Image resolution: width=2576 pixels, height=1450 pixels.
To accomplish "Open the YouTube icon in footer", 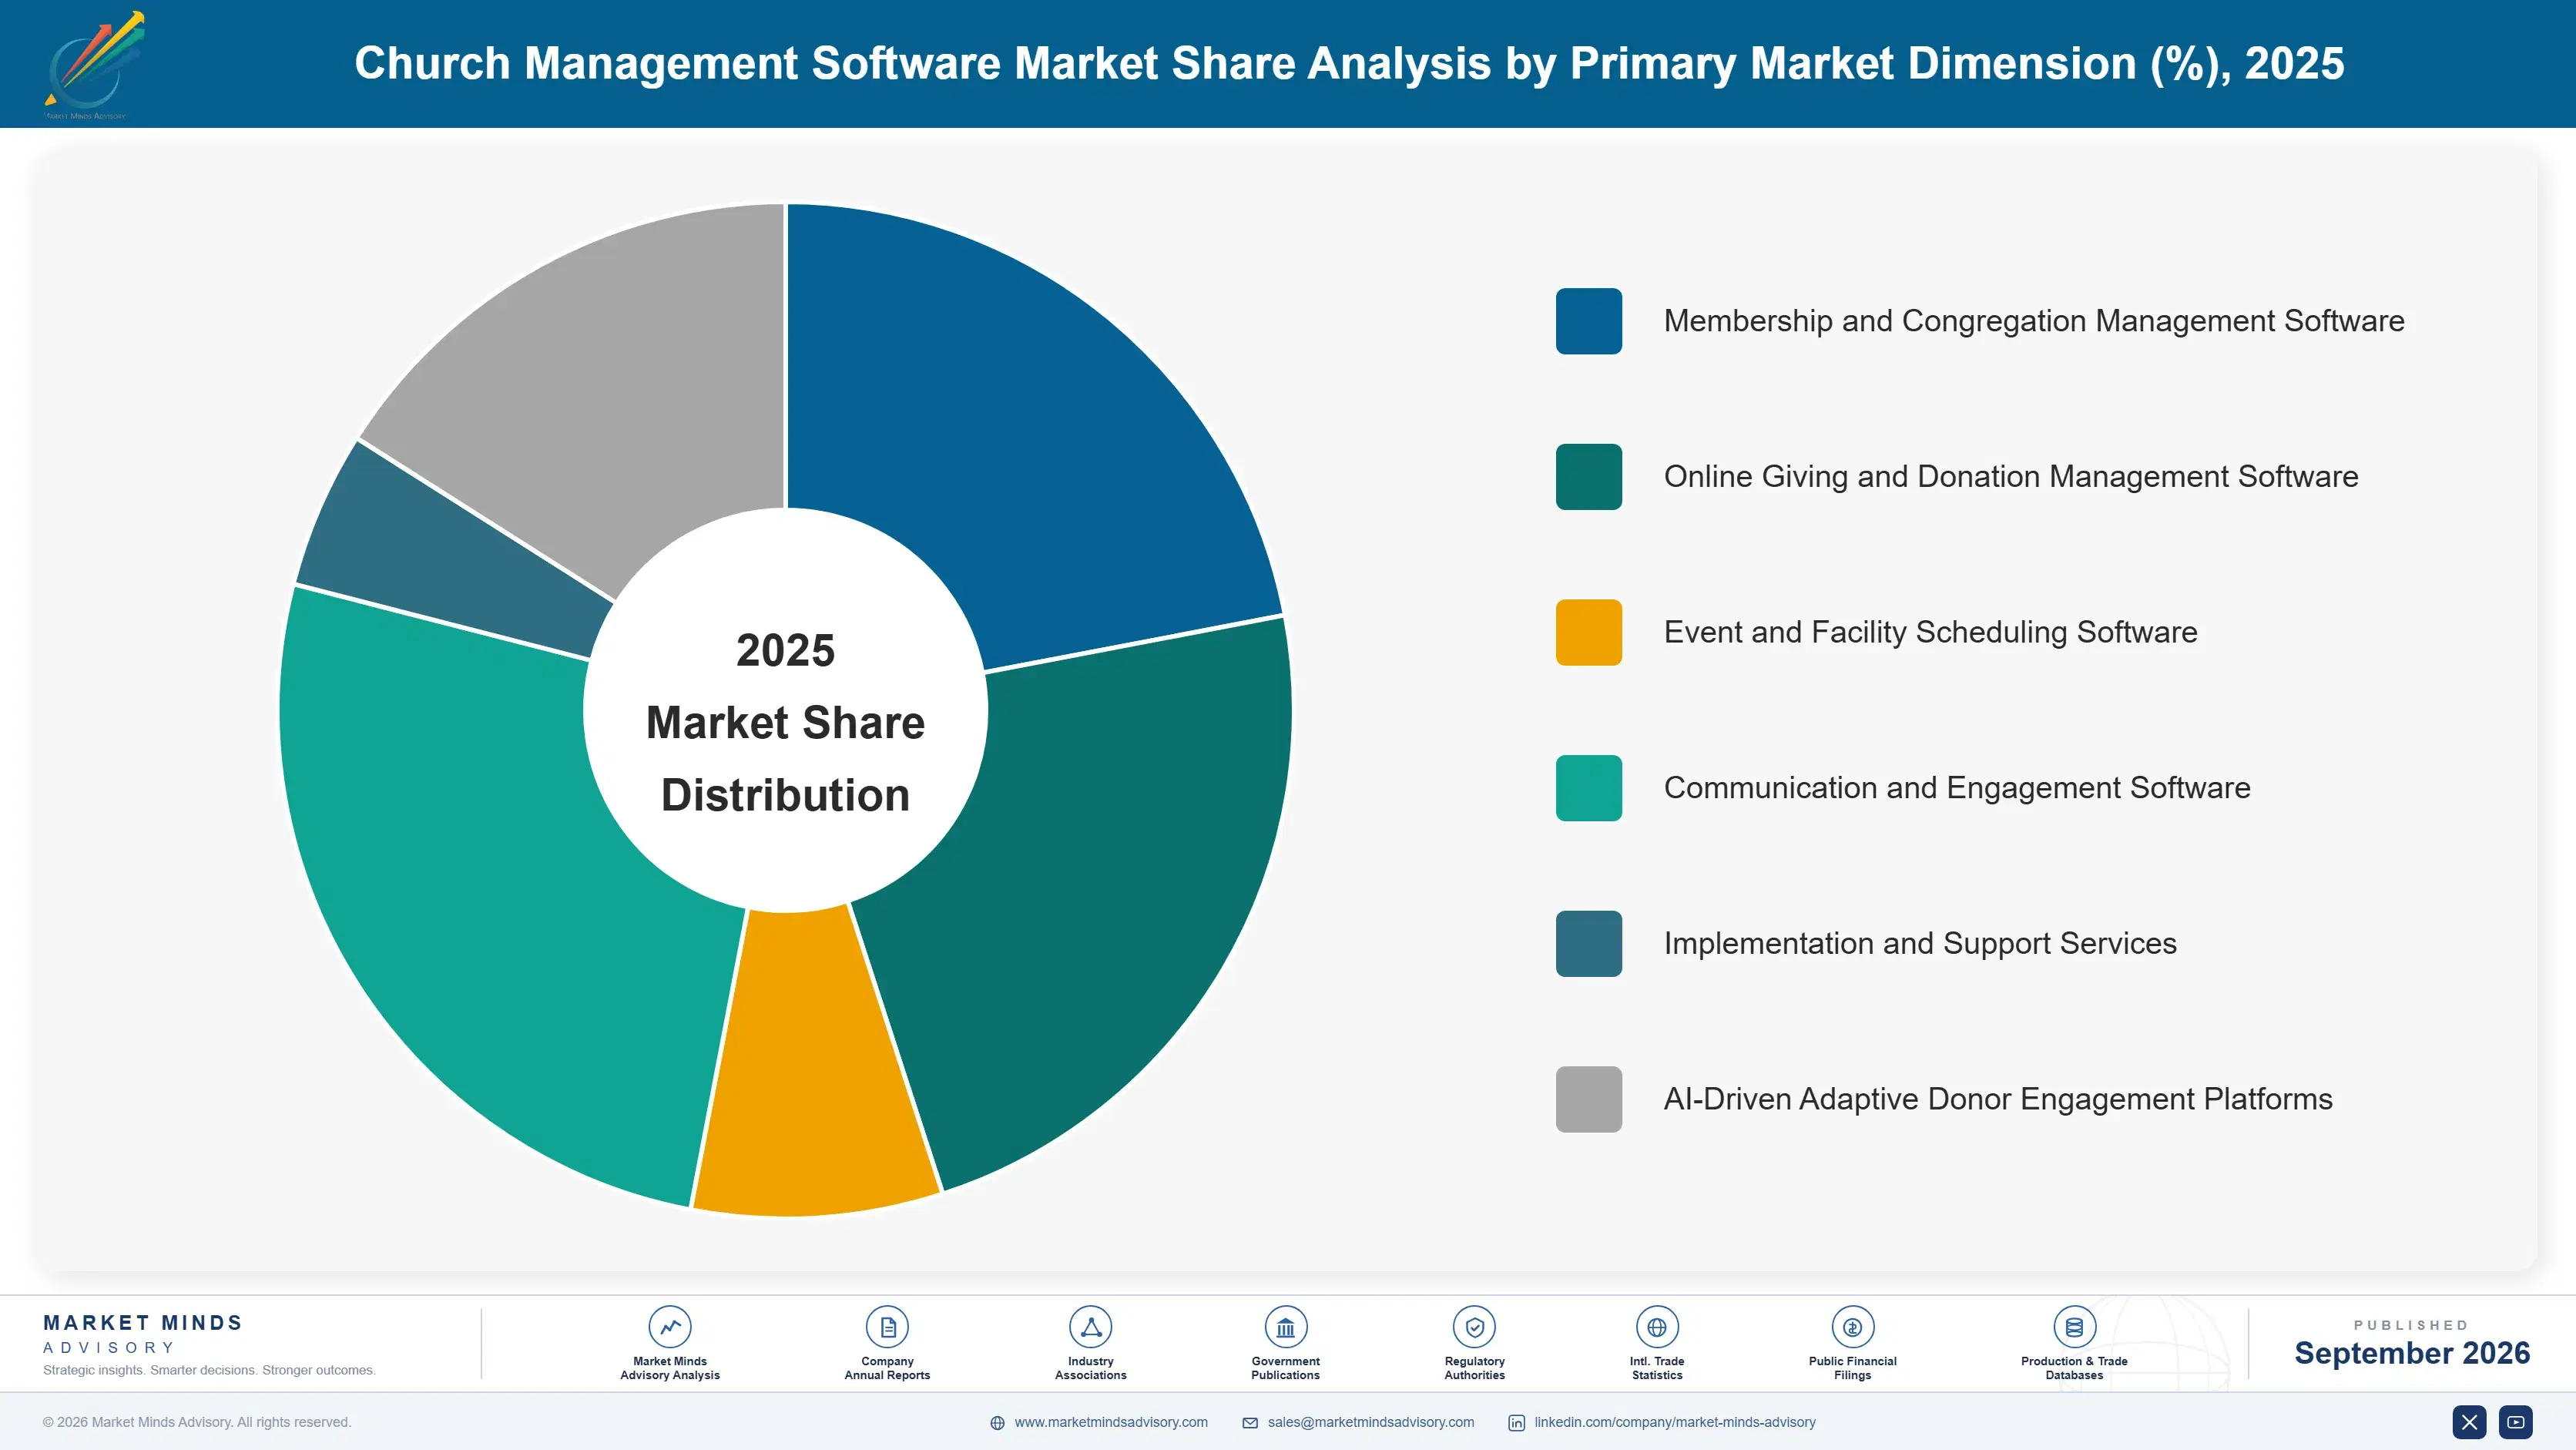I will [2516, 1422].
